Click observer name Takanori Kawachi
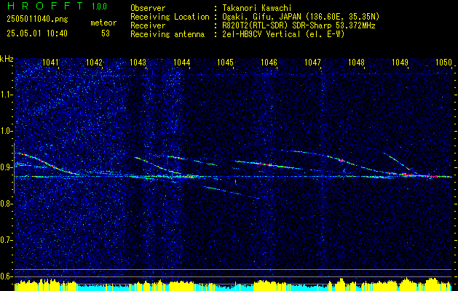The image size is (458, 291). click(257, 8)
